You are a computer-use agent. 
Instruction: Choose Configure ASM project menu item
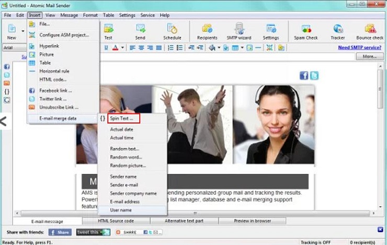pos(63,35)
